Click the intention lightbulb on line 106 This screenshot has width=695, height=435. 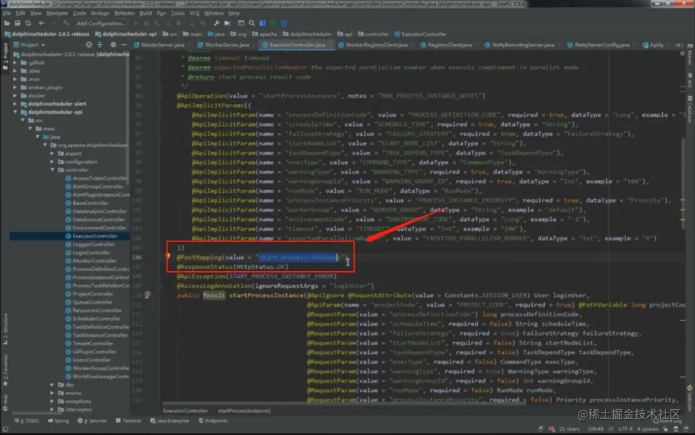(x=168, y=255)
